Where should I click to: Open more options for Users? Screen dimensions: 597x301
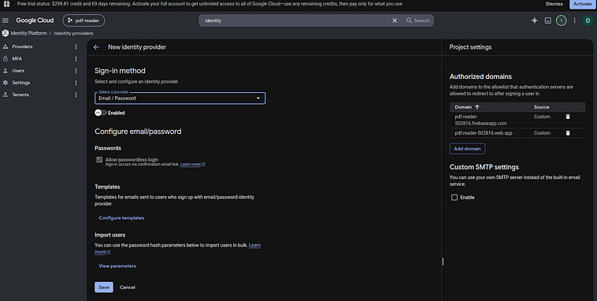point(76,71)
